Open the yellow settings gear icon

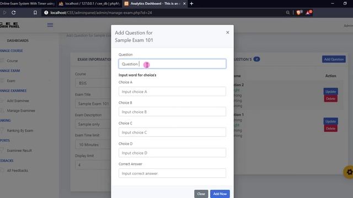[x=349, y=172]
